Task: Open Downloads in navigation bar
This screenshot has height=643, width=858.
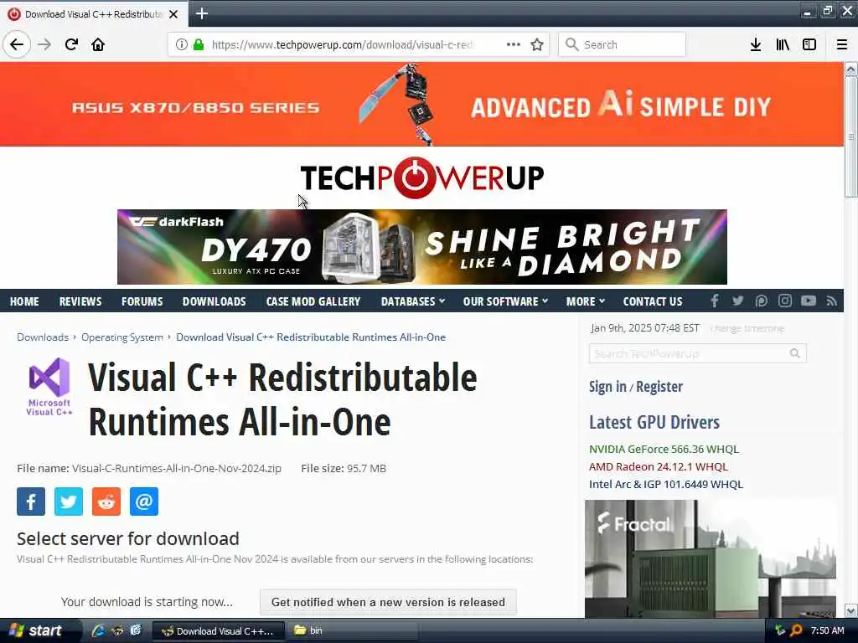Action: coord(214,301)
